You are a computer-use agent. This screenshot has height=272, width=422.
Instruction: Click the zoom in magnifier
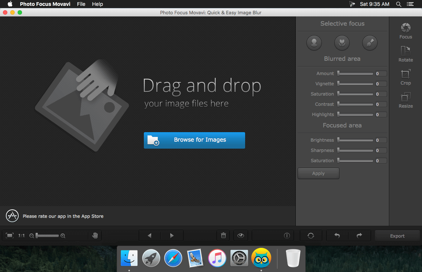[63, 236]
